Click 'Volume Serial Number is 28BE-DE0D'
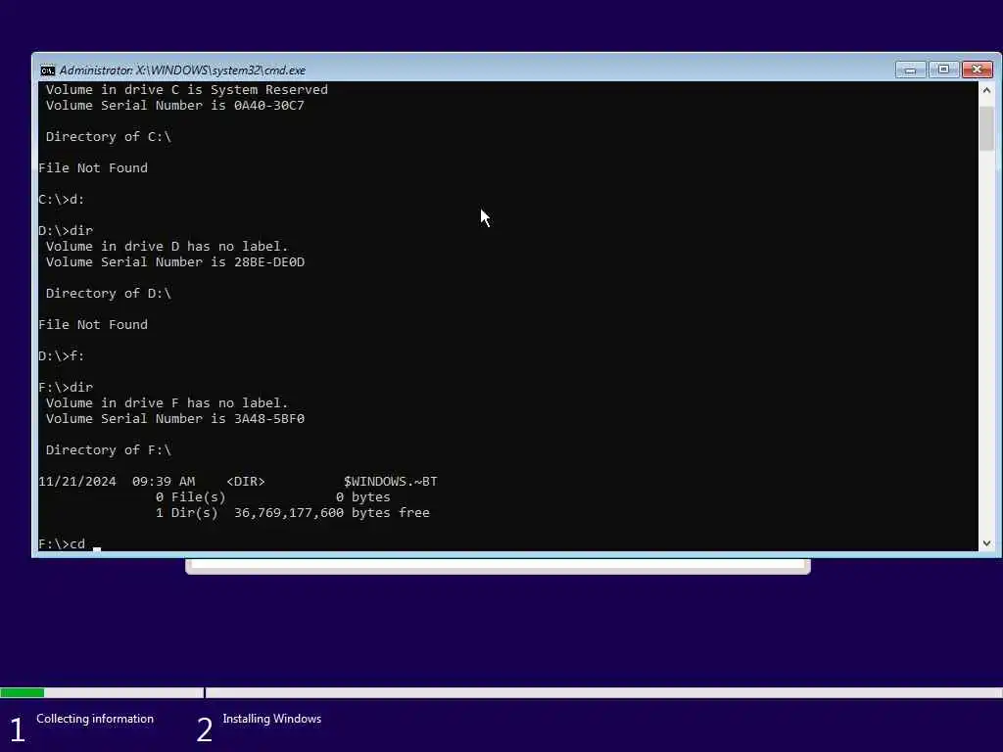Image resolution: width=1003 pixels, height=752 pixels. coord(174,262)
